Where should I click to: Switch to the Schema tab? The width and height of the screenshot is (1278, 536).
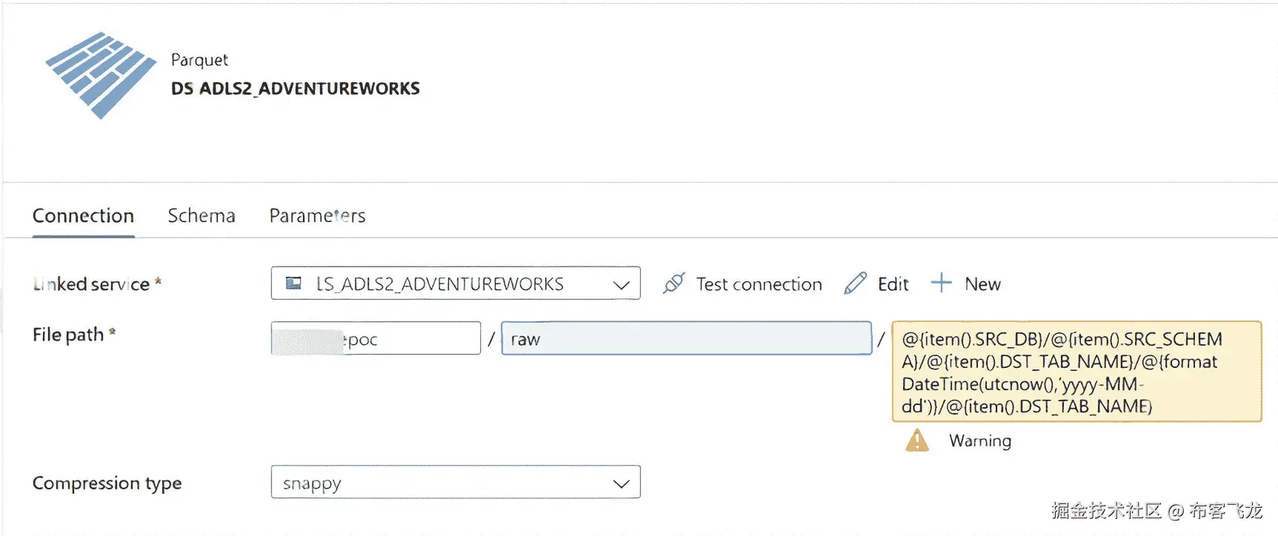[x=202, y=215]
